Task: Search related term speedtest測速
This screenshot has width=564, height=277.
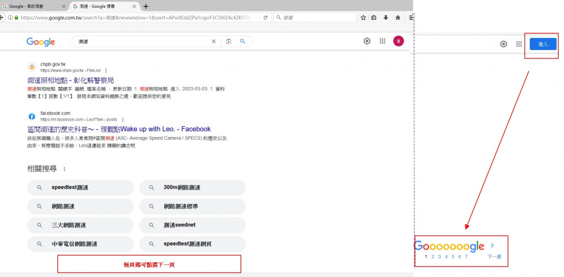Action: 80,187
